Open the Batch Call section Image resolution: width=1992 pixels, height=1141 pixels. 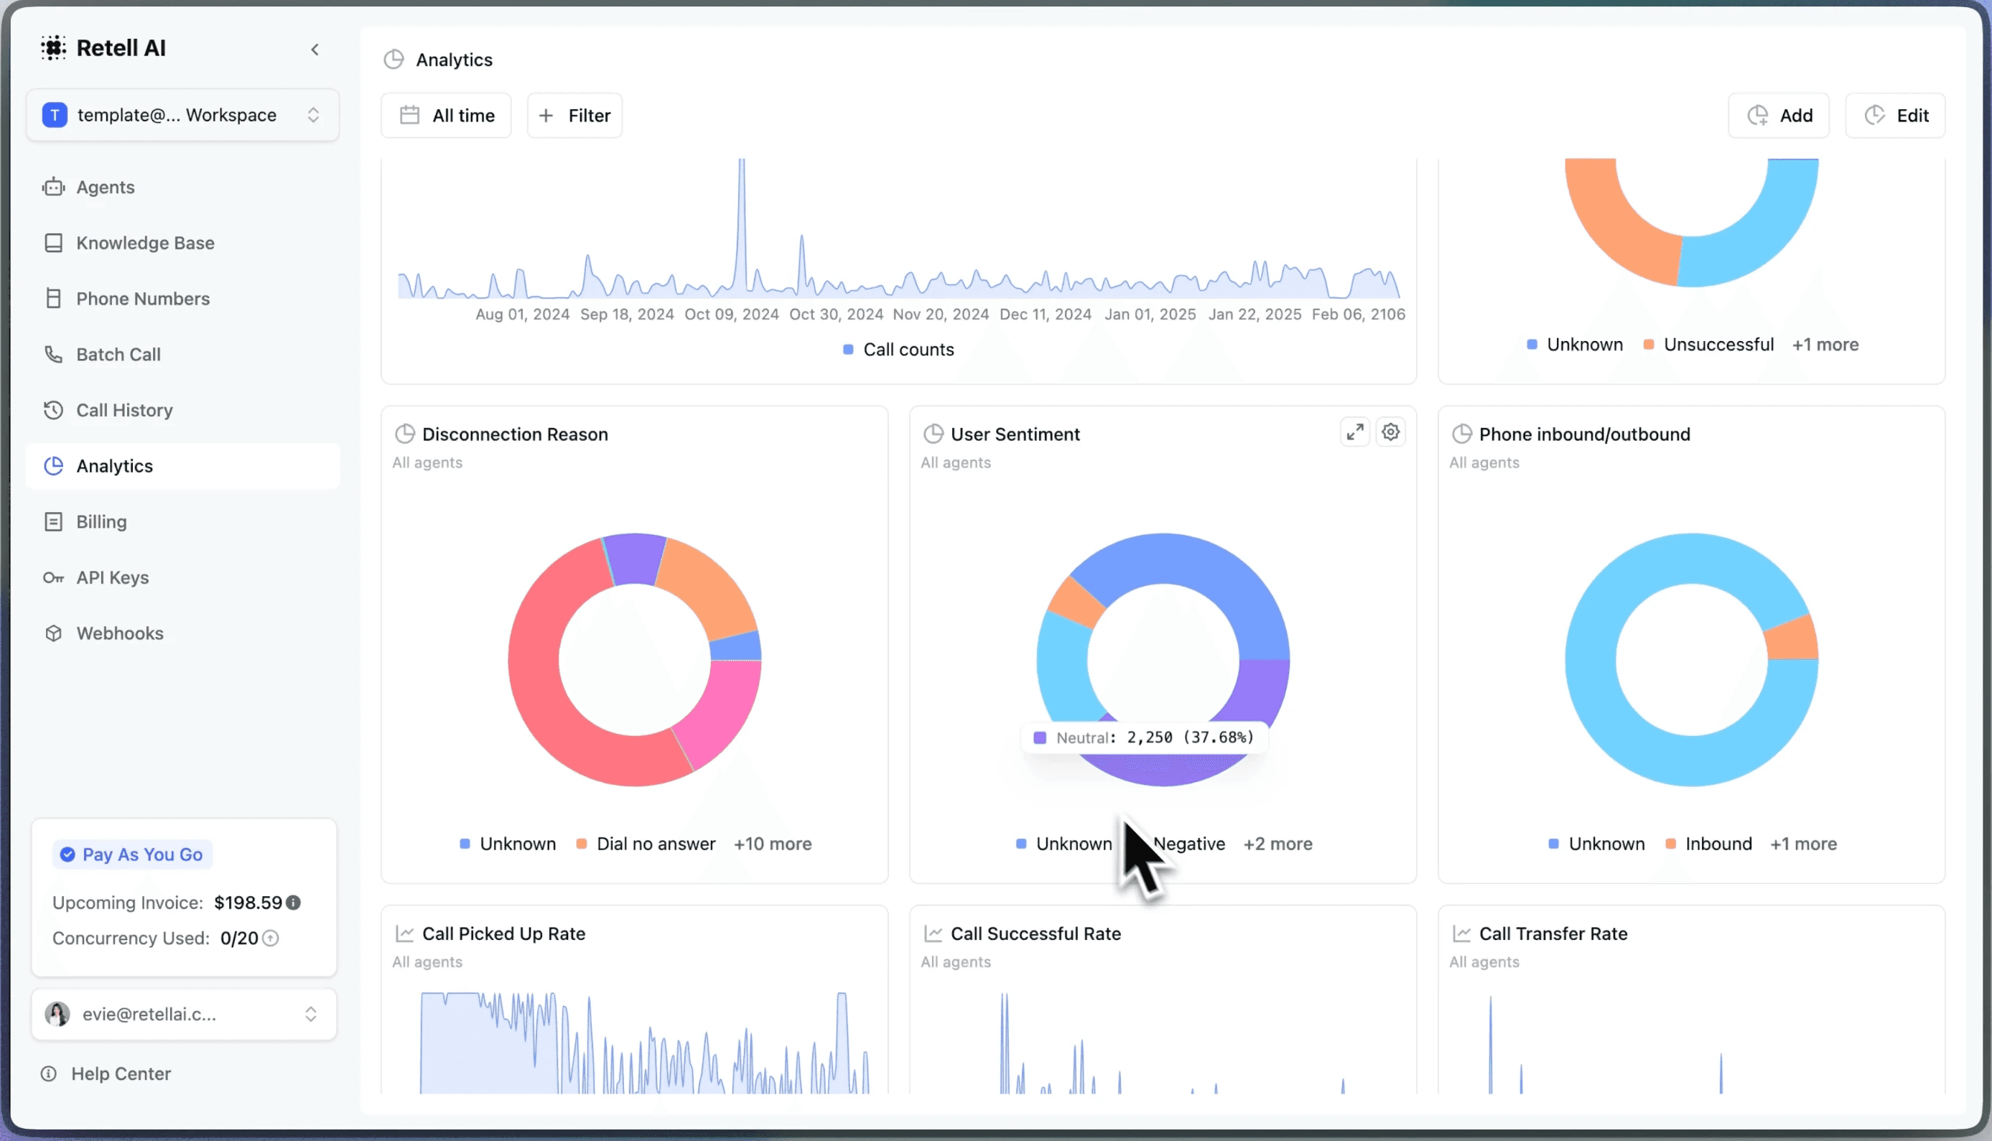point(118,354)
